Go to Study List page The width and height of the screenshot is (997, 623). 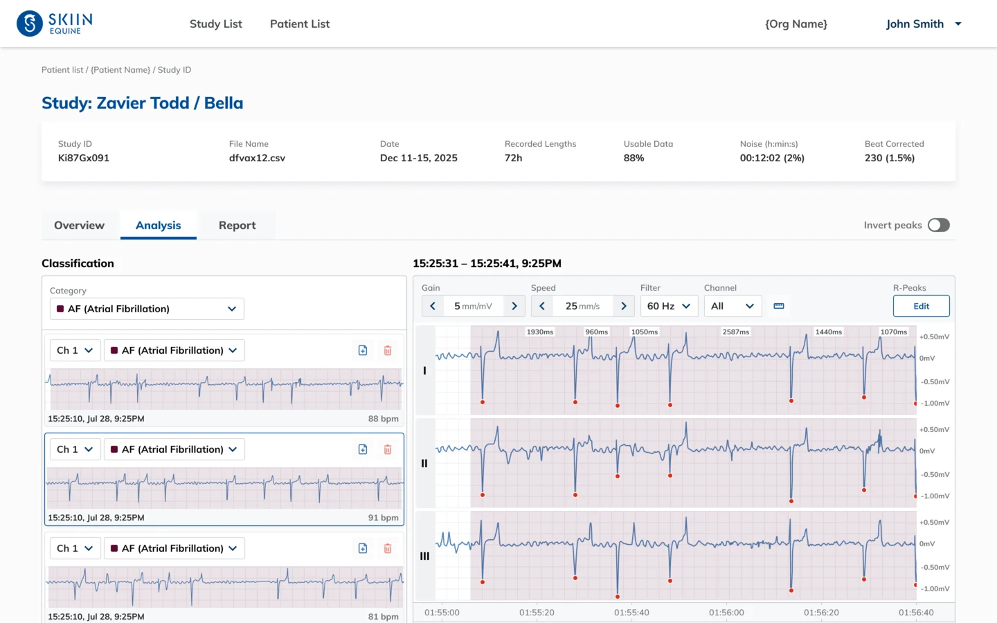coord(216,24)
